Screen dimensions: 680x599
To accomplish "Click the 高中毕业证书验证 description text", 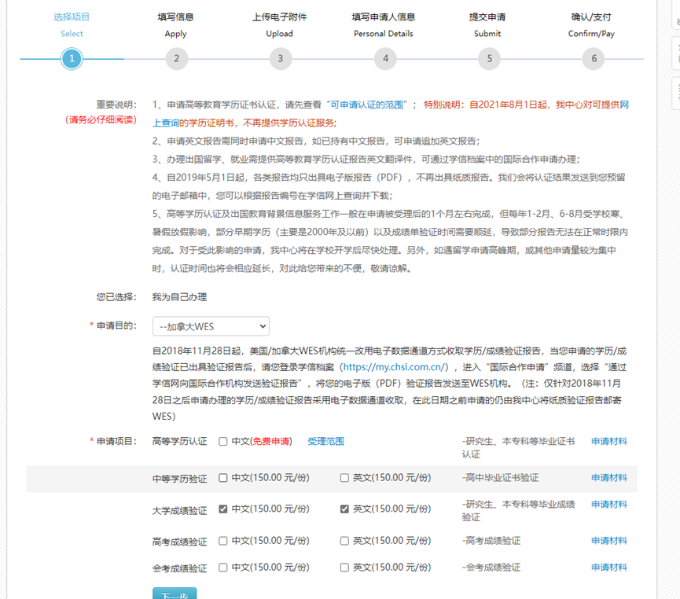I will pos(502,478).
